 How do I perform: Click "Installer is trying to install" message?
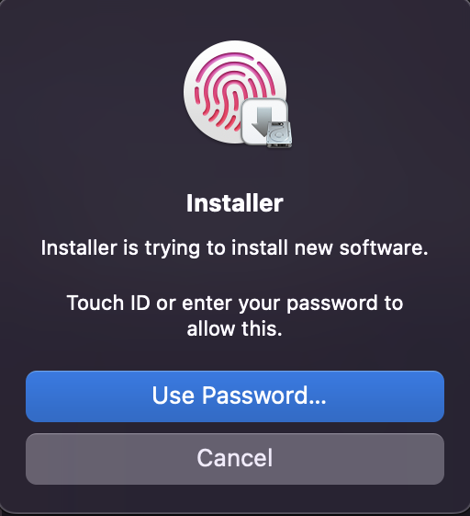[x=164, y=247]
